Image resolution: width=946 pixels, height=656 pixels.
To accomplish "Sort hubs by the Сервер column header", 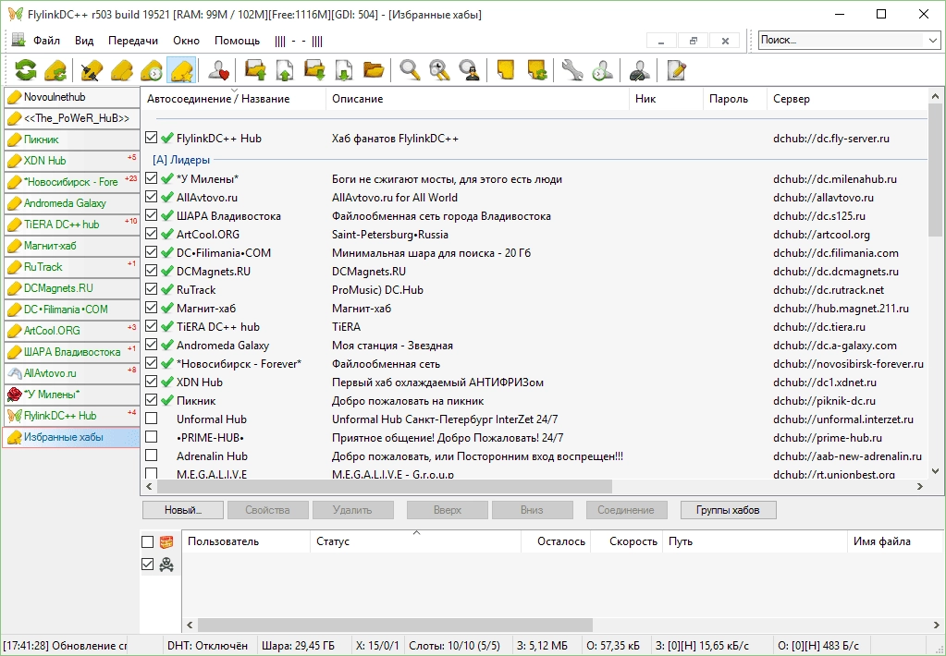I will (x=847, y=99).
